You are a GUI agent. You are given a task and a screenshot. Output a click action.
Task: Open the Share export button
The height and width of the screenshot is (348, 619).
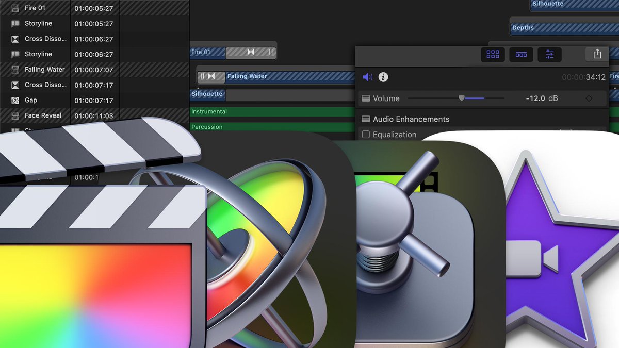click(x=597, y=54)
